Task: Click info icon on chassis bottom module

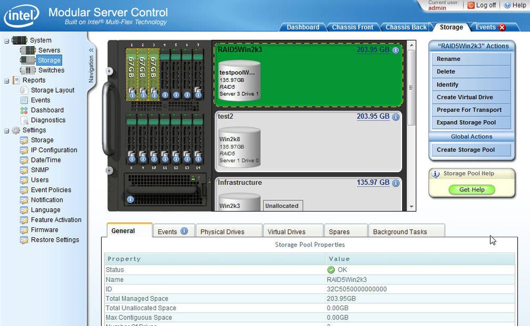Action: pos(131,200)
